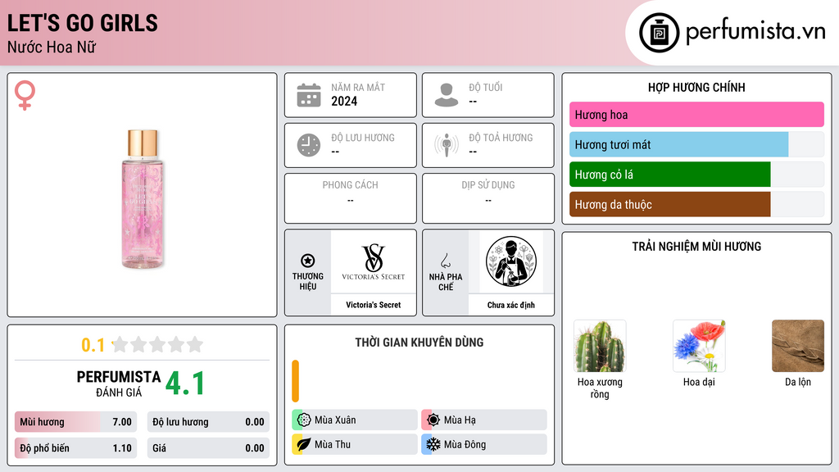Click the Mùi hương 7.00 score bar
839x472 pixels.
point(76,422)
